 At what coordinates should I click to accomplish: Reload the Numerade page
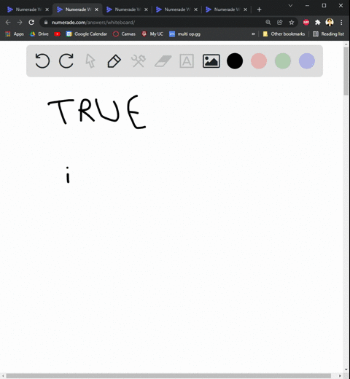point(31,23)
